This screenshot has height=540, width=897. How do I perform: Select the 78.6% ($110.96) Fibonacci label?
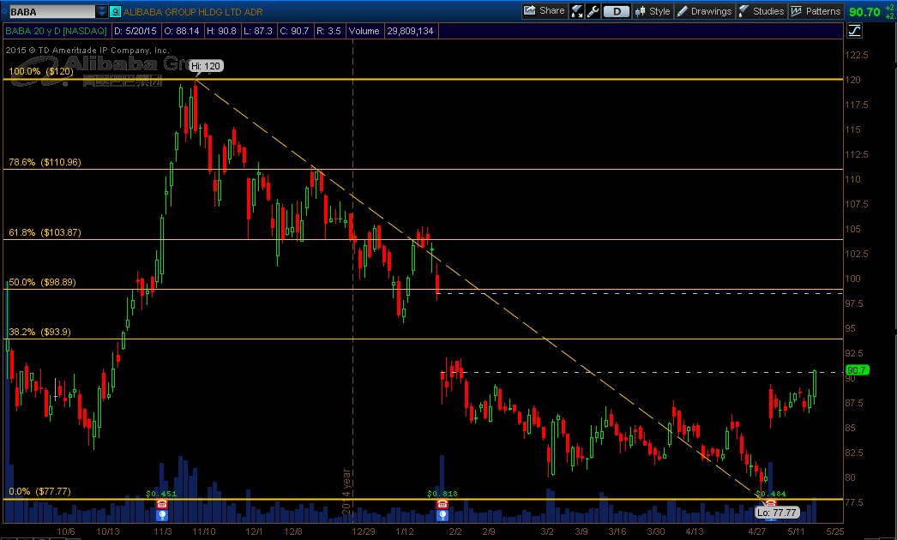(45, 163)
